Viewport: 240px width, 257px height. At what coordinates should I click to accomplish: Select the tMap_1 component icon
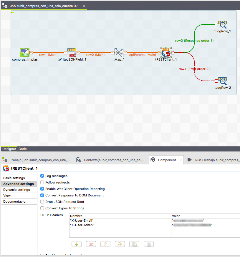(119, 53)
